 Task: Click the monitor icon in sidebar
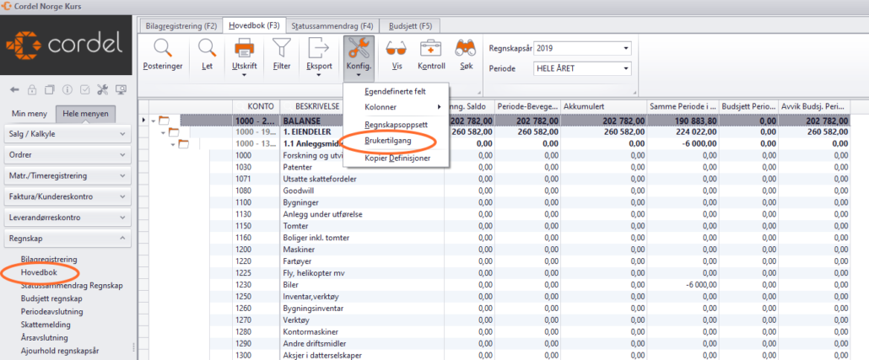click(x=121, y=89)
